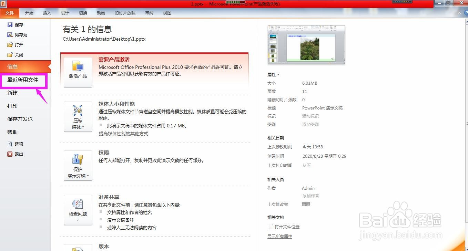Click Add a tag (添加标记) field
Screen dimensions: 468x251
coord(311,116)
